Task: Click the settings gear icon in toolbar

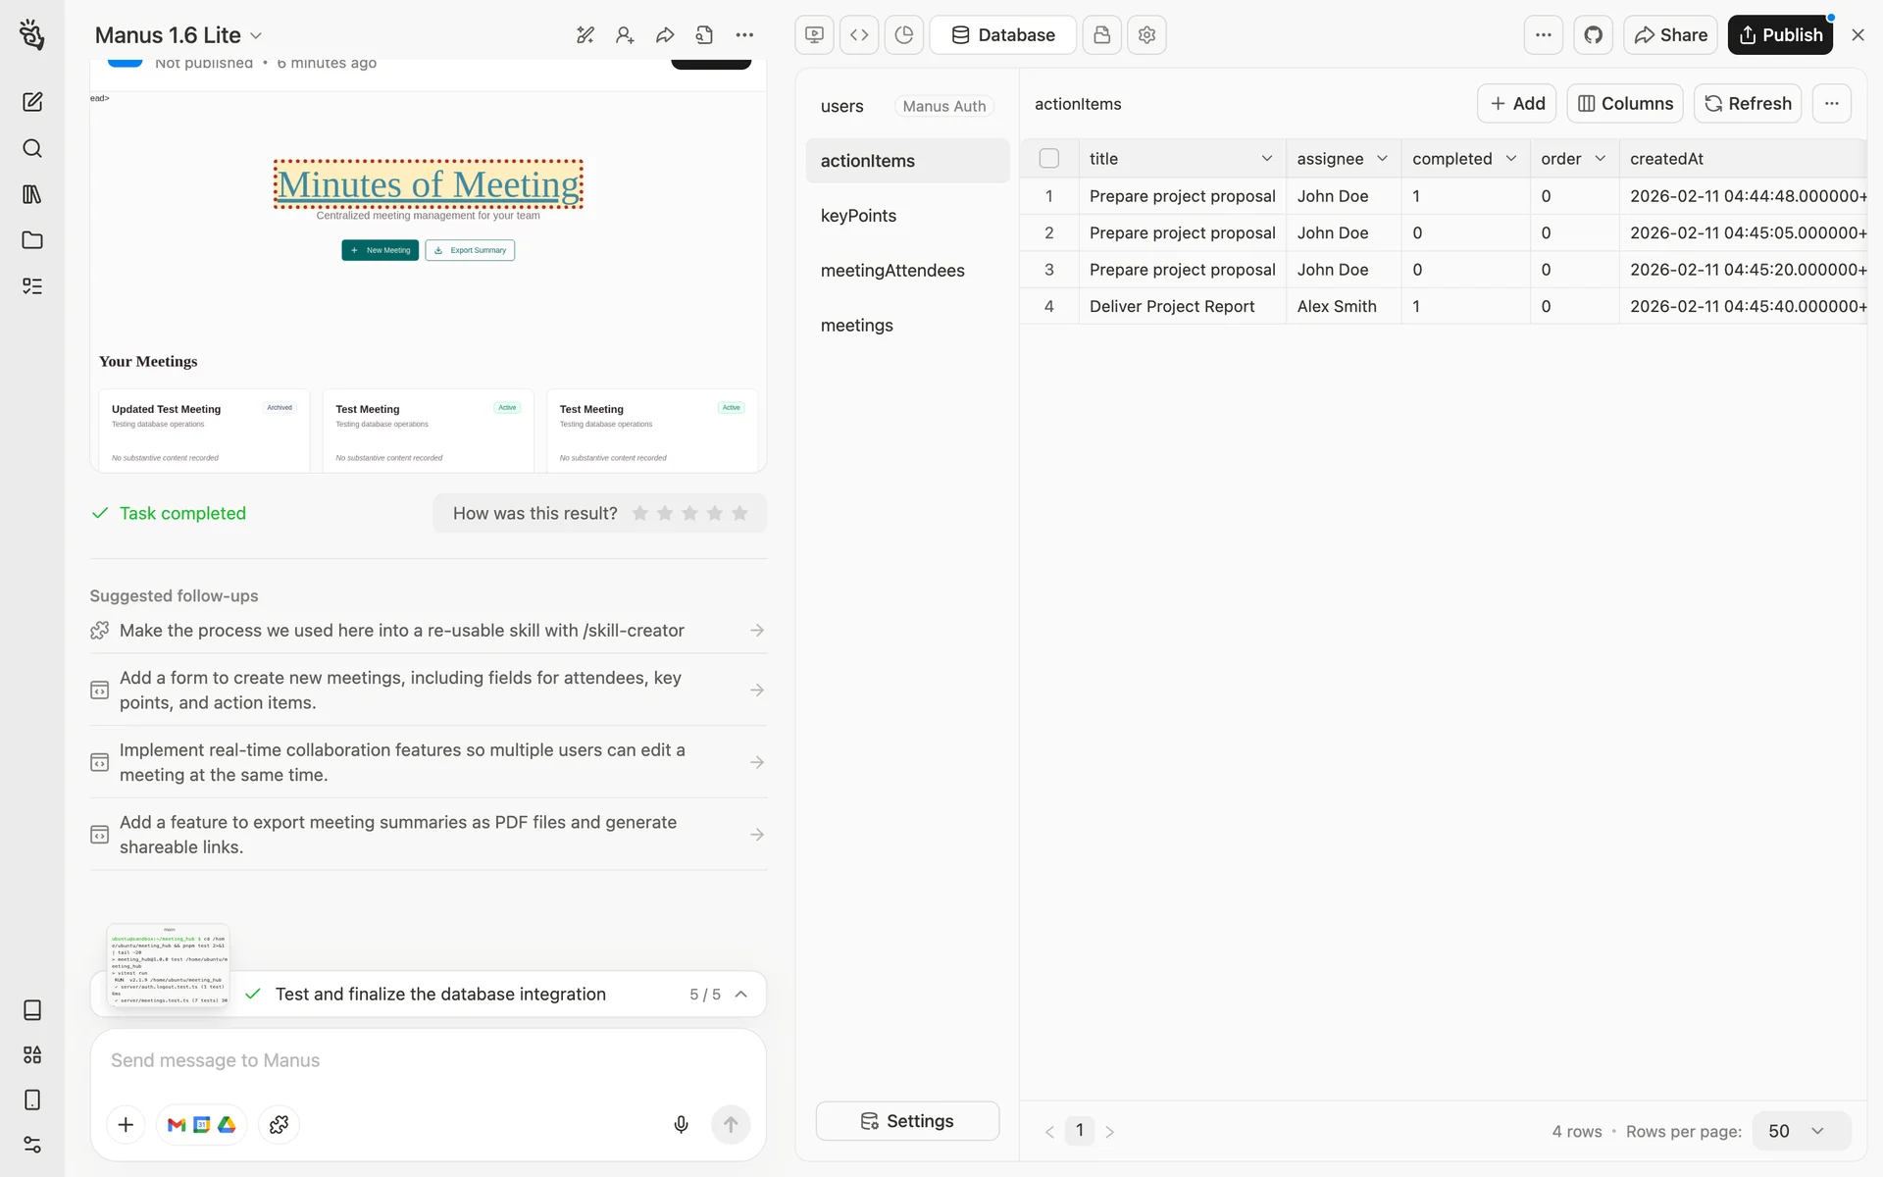Action: pyautogui.click(x=1146, y=35)
